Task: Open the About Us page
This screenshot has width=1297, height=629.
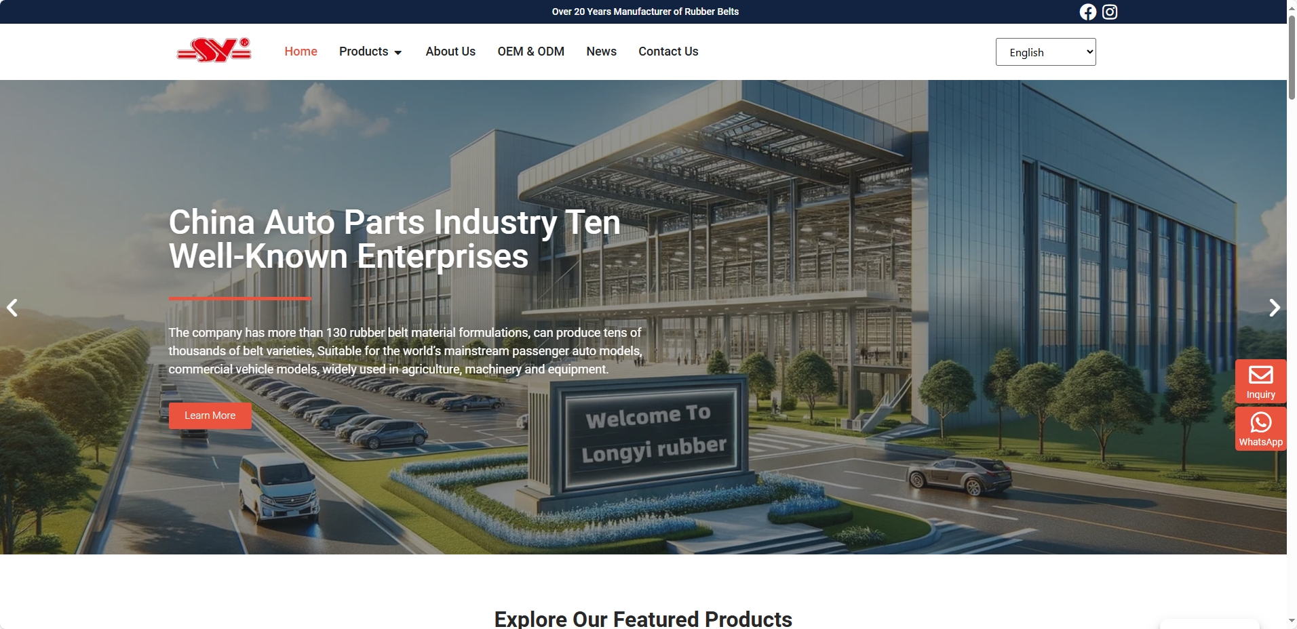Action: point(450,52)
